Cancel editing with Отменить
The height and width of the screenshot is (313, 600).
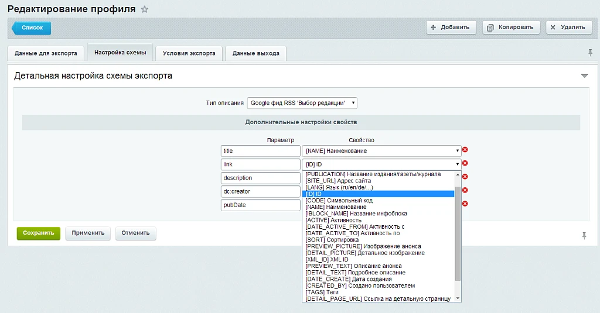[x=135, y=233]
